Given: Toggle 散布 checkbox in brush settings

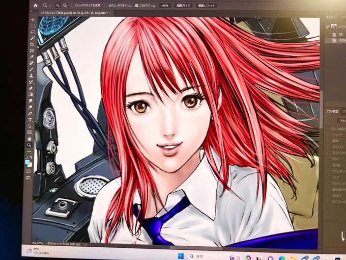Looking at the screenshot, I should (x=330, y=140).
